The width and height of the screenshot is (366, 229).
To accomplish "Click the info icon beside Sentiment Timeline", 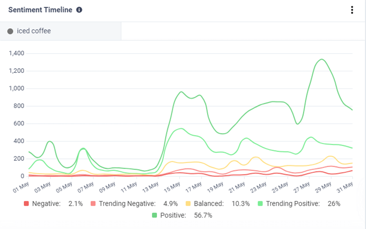I will [x=79, y=10].
